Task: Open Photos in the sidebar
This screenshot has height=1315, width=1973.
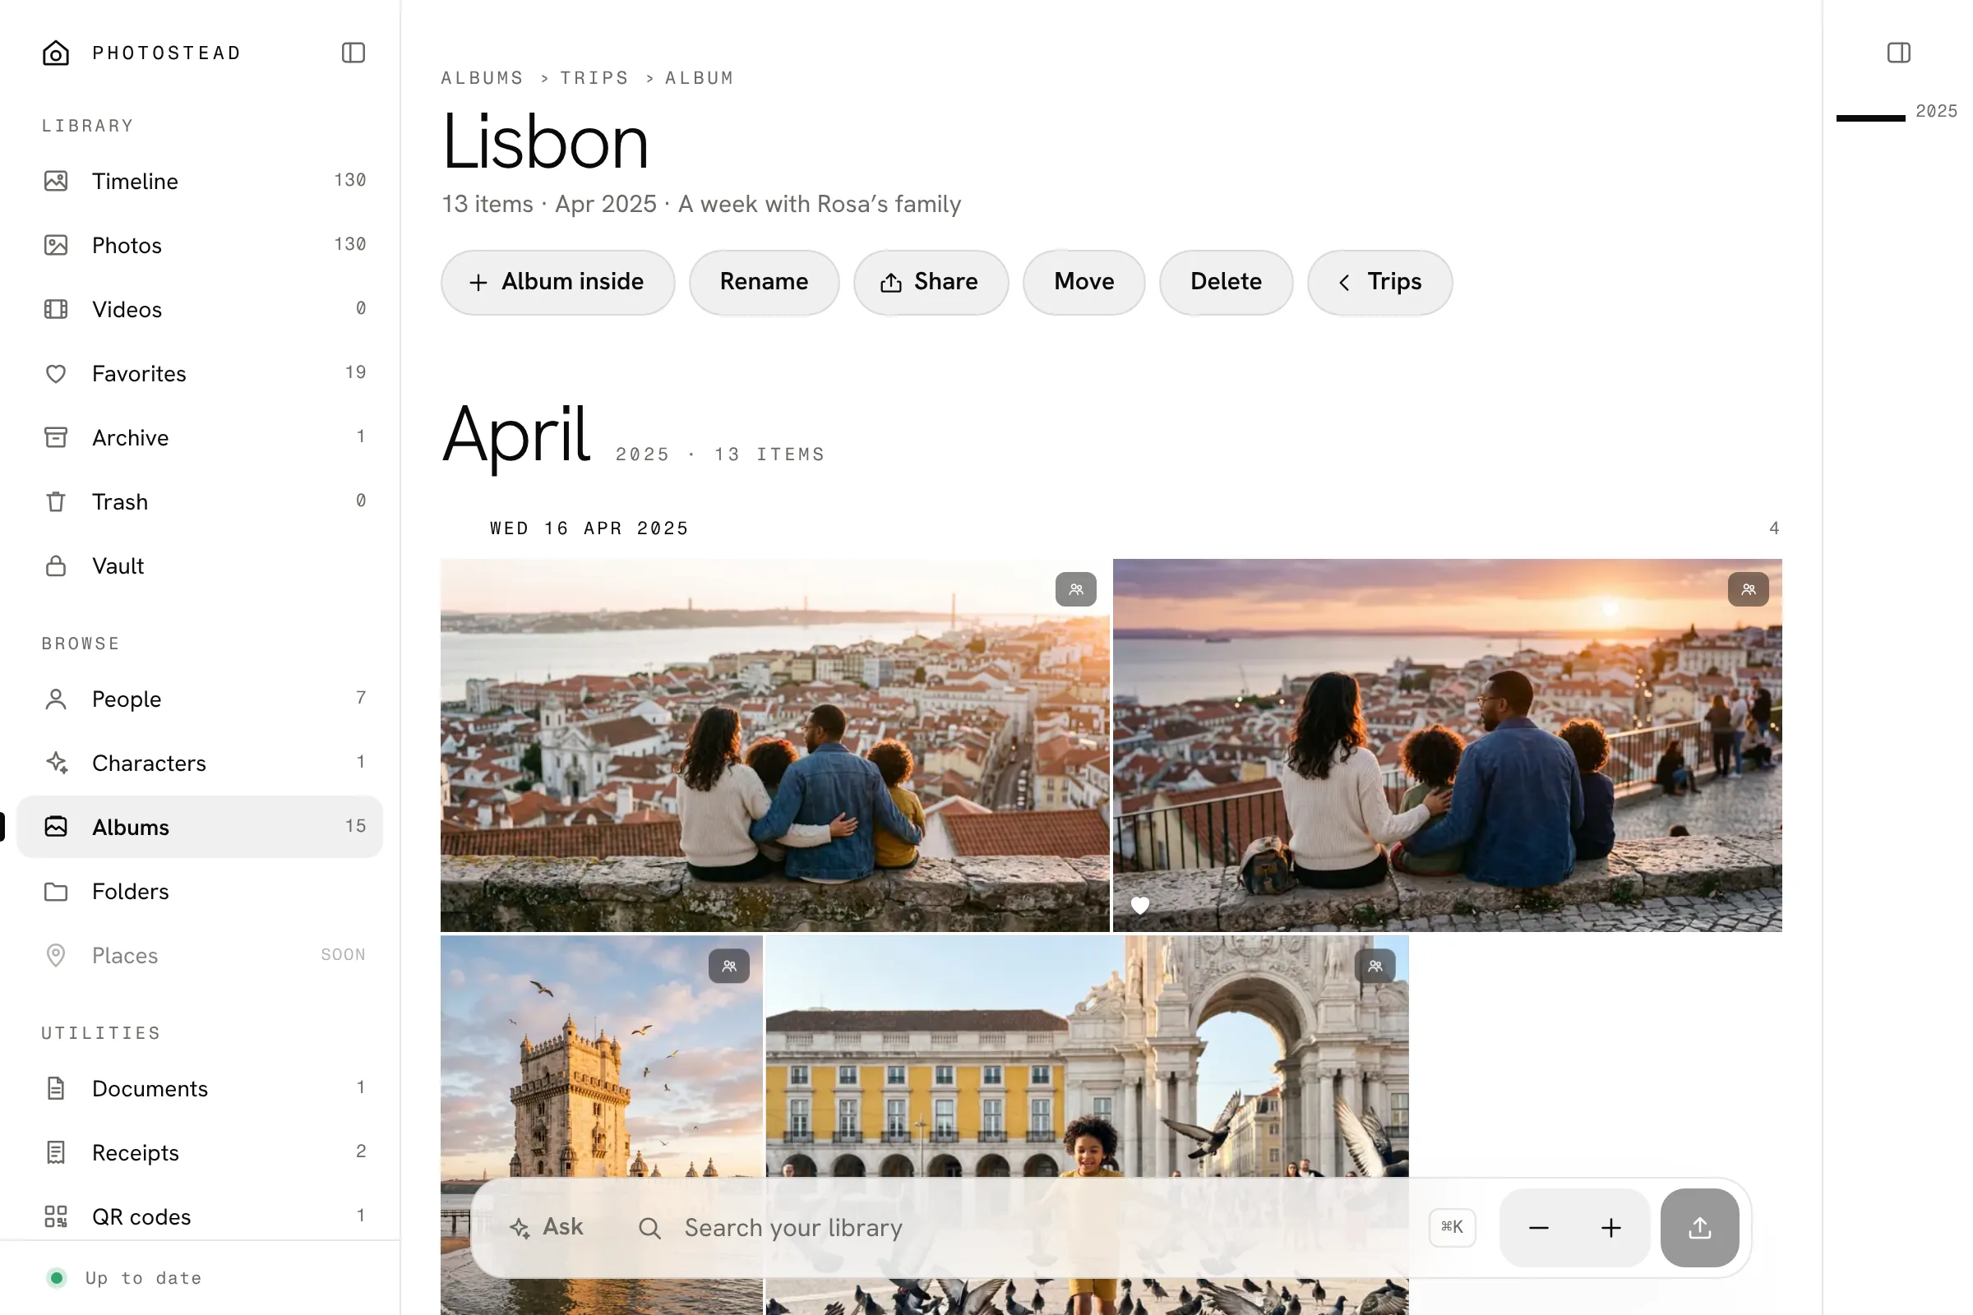Action: click(x=200, y=245)
